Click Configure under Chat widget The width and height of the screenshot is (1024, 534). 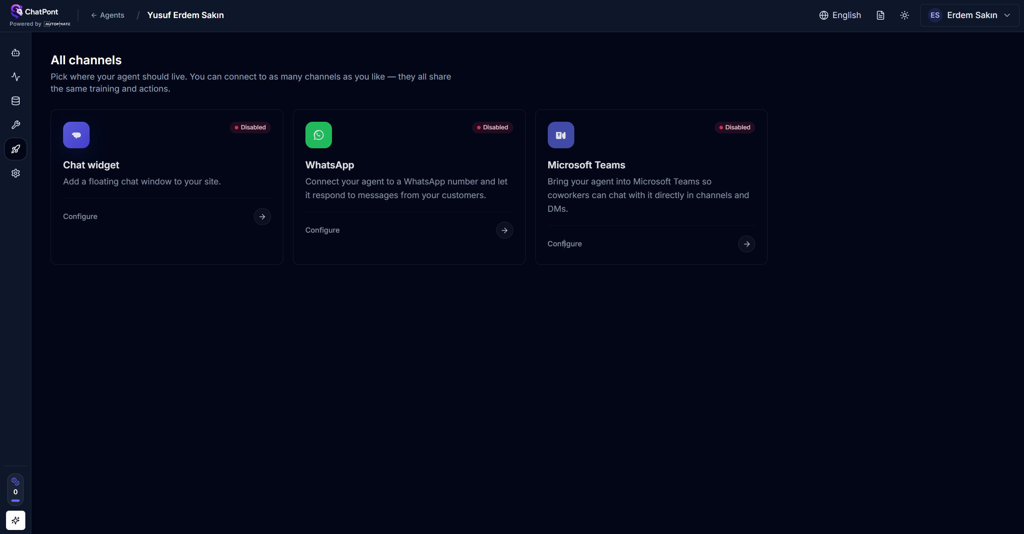coord(80,217)
